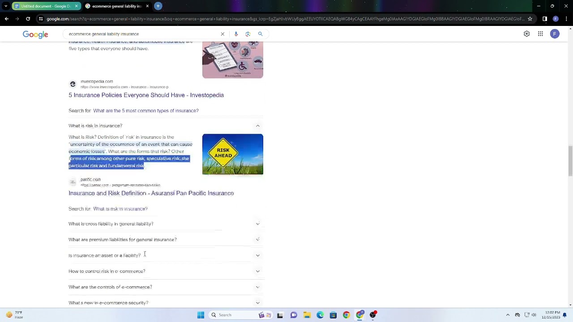Submit search with magnifier icon
Image resolution: width=573 pixels, height=322 pixels.
260,34
